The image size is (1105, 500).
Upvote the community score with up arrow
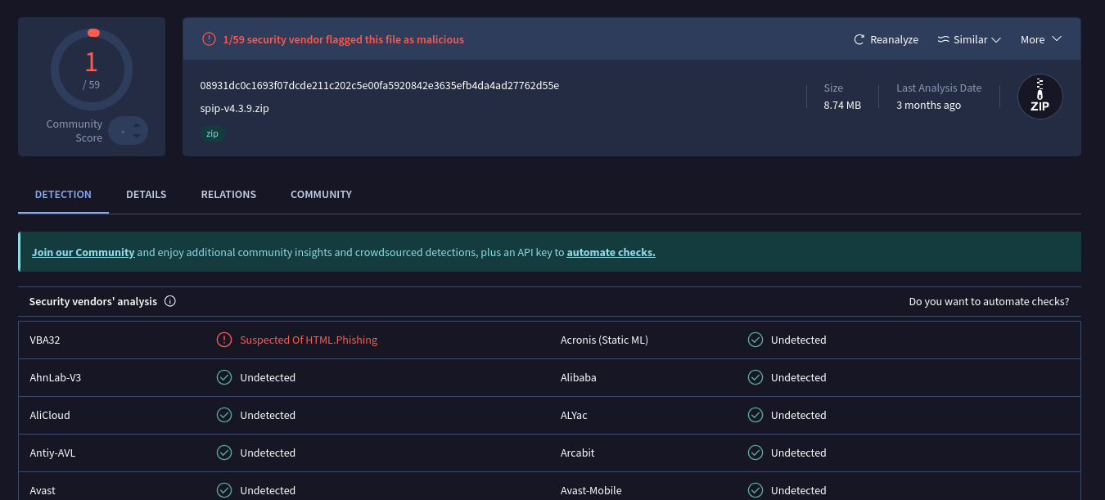coord(137,125)
